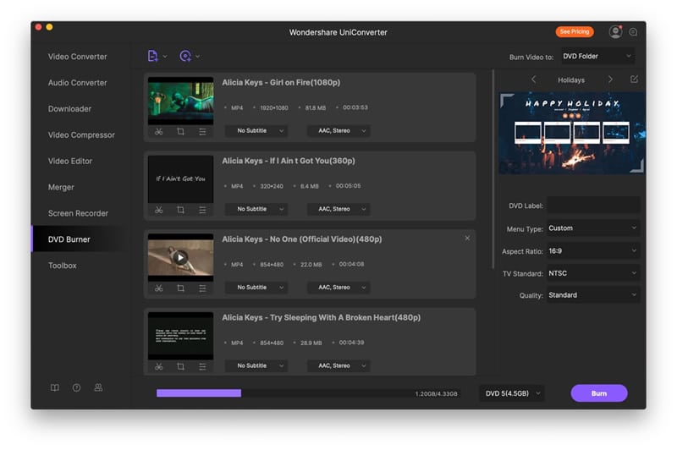
Task: Crop Try Sleeping With A Broken Heart video
Action: tap(180, 367)
